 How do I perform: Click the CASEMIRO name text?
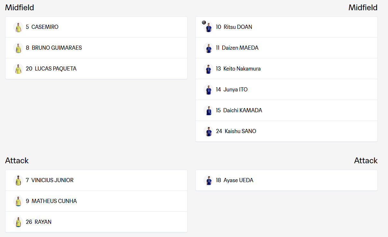coord(45,27)
